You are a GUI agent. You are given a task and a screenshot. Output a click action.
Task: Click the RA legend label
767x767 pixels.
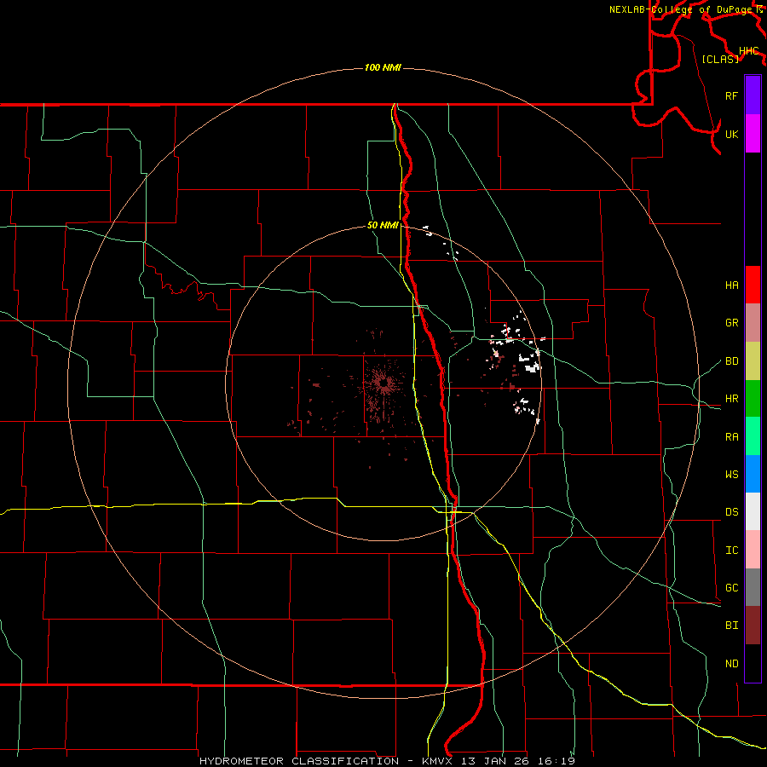pos(731,437)
